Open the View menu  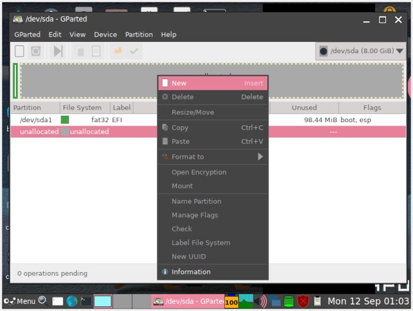77,35
